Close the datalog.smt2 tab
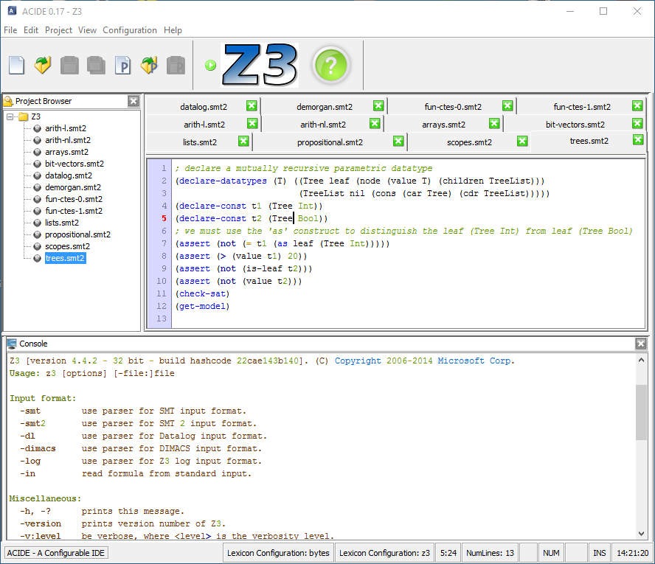The width and height of the screenshot is (655, 564). click(x=252, y=106)
